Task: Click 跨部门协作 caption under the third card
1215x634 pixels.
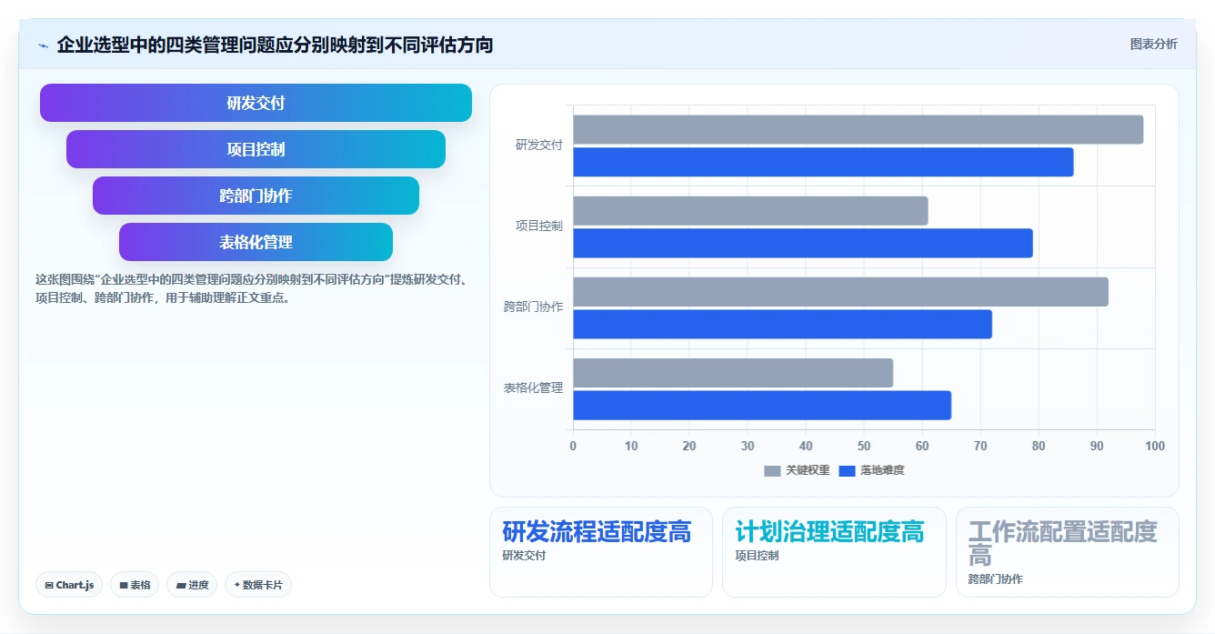Action: click(995, 579)
